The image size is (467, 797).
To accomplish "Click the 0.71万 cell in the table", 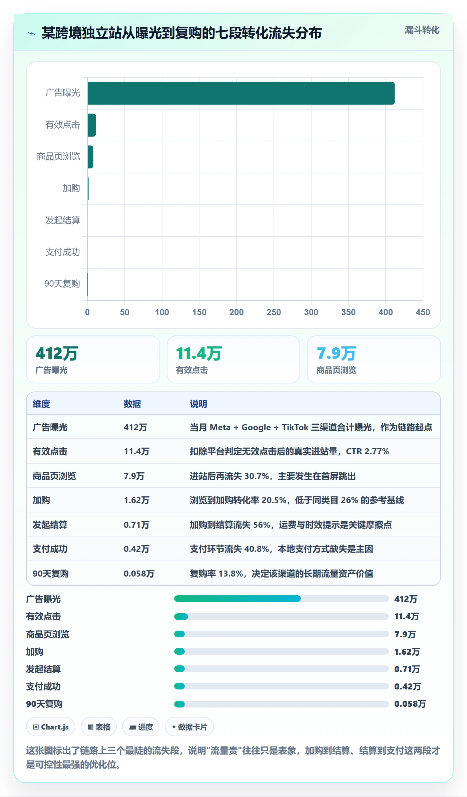I will 136,525.
